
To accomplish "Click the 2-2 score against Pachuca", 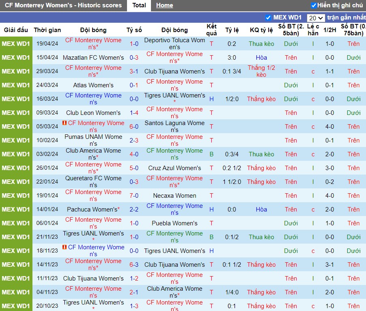I will (134, 209).
